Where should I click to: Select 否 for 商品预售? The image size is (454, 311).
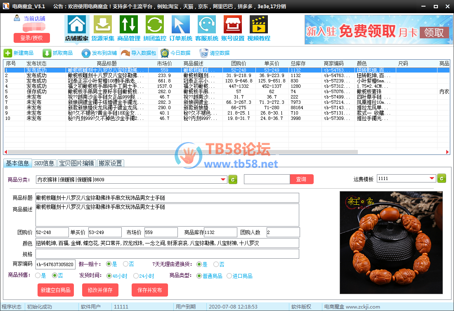point(54,276)
